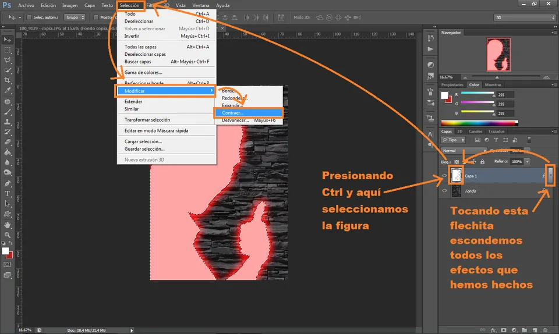Select the Eyedropper tool
The height and width of the screenshot is (334, 559).
pyautogui.click(x=8, y=91)
